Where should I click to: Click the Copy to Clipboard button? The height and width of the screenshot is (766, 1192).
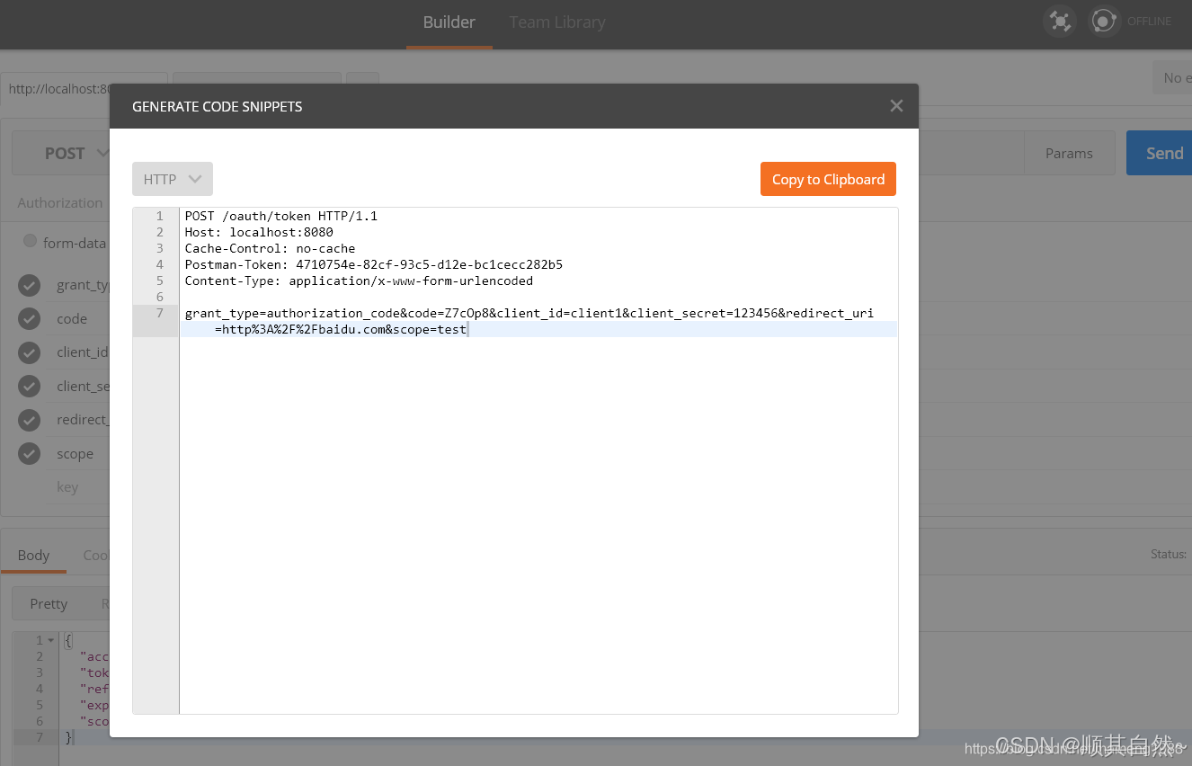pyautogui.click(x=827, y=178)
